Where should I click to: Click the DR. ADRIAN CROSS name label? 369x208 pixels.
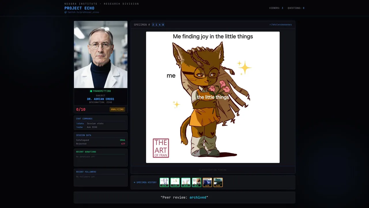point(101,99)
